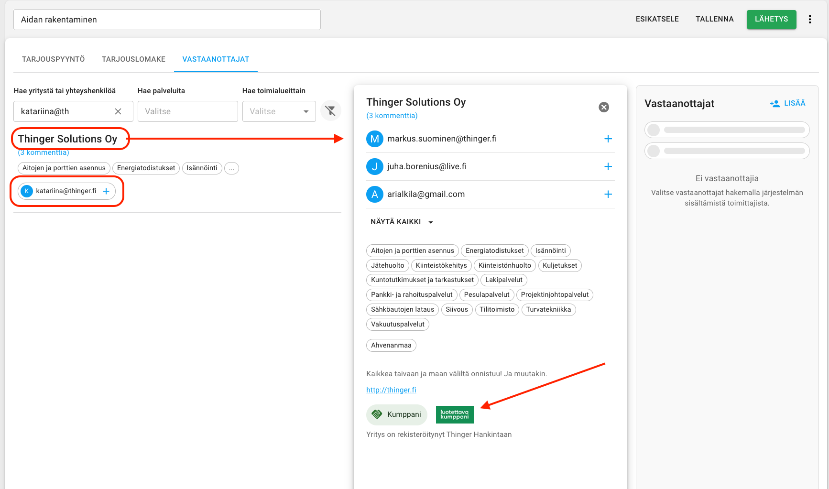Click the green LÄHETYS send button
829x489 pixels.
[x=772, y=20]
